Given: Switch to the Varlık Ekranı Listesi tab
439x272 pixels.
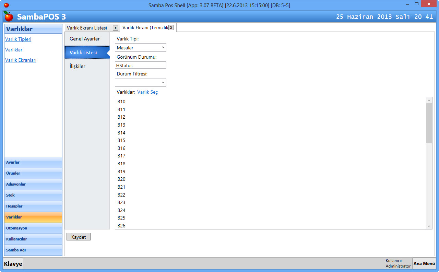Looking at the screenshot, I should tap(87, 28).
